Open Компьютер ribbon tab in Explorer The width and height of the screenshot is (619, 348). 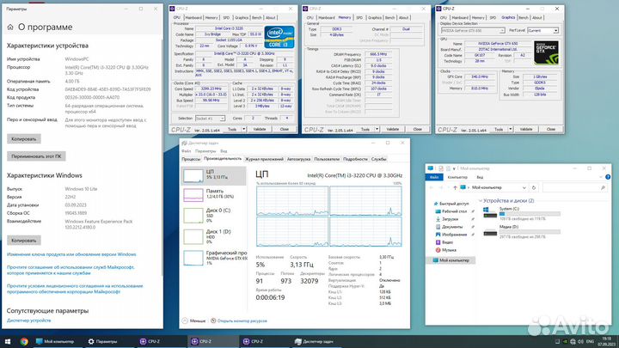click(x=457, y=177)
